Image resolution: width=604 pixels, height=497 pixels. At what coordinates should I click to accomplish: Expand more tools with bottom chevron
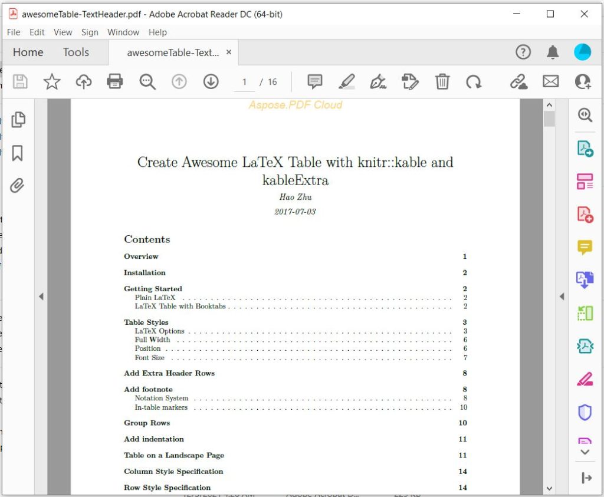point(585,452)
